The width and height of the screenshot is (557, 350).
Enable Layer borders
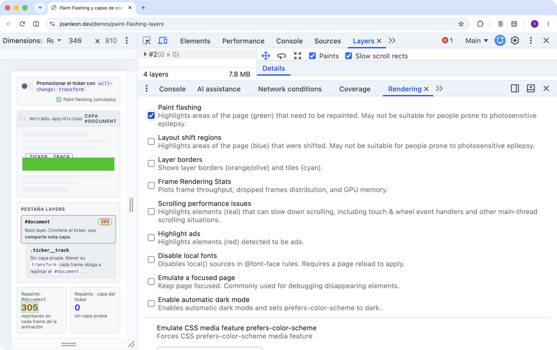pos(151,163)
